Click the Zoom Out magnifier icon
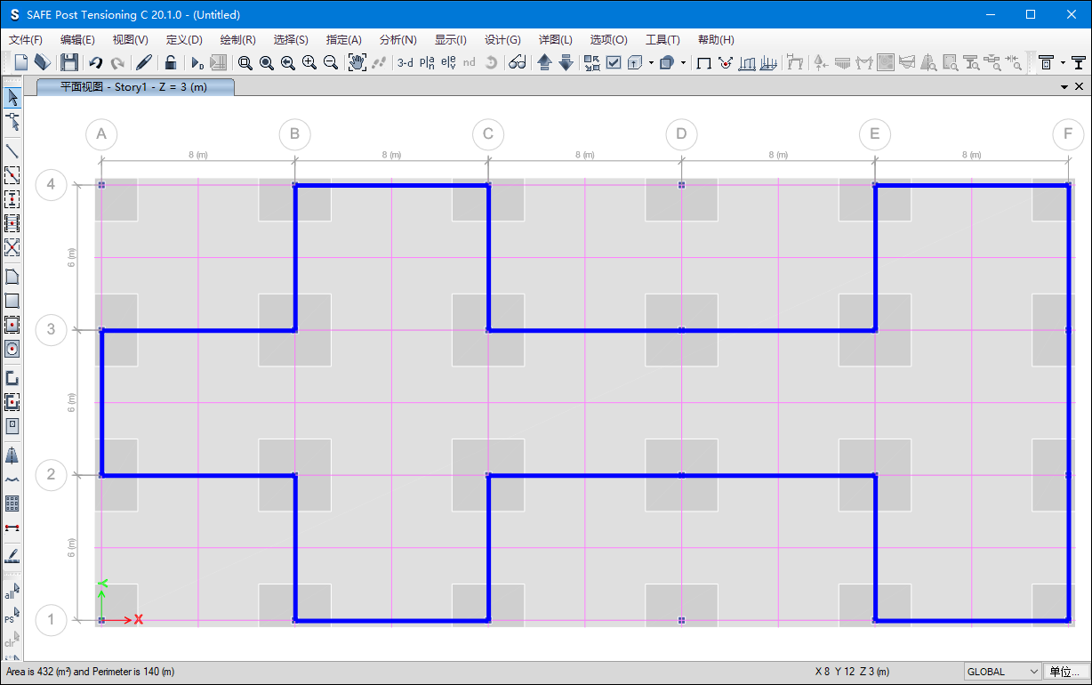The height and width of the screenshot is (685, 1092). pos(331,62)
